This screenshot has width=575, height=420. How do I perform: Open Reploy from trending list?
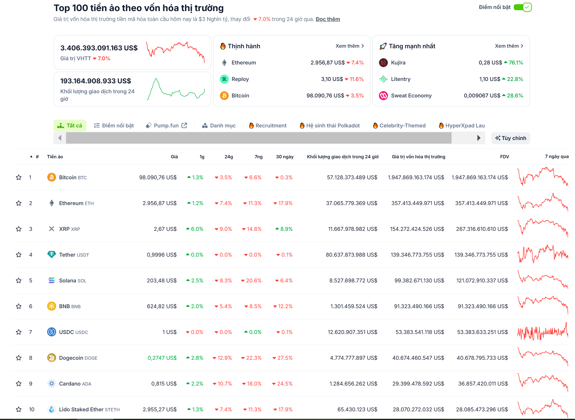(240, 79)
